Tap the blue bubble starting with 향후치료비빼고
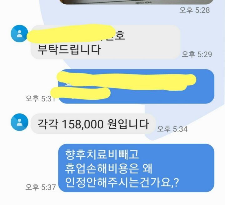This screenshot has height=205, width=225. coord(136,168)
